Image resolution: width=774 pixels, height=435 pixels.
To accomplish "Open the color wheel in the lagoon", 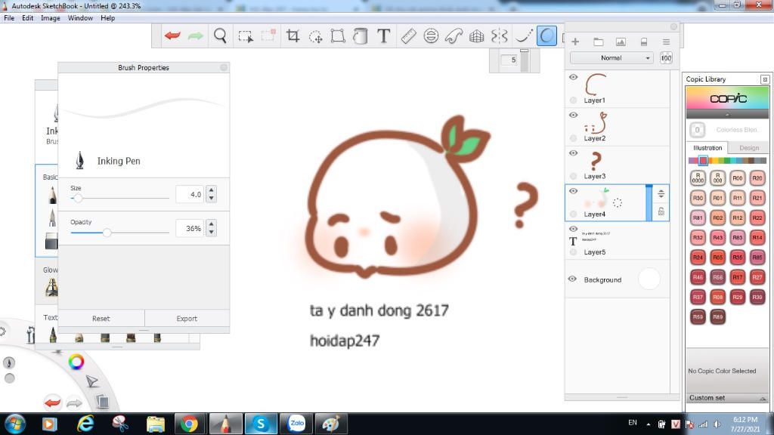I will (x=76, y=362).
